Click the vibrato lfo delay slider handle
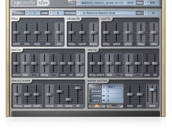 tap(72, 32)
